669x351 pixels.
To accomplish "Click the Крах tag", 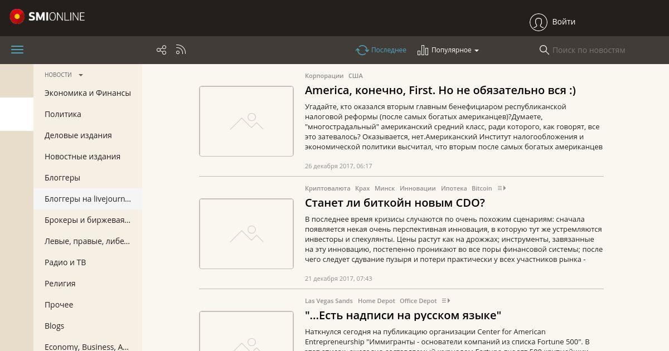I will tap(362, 188).
